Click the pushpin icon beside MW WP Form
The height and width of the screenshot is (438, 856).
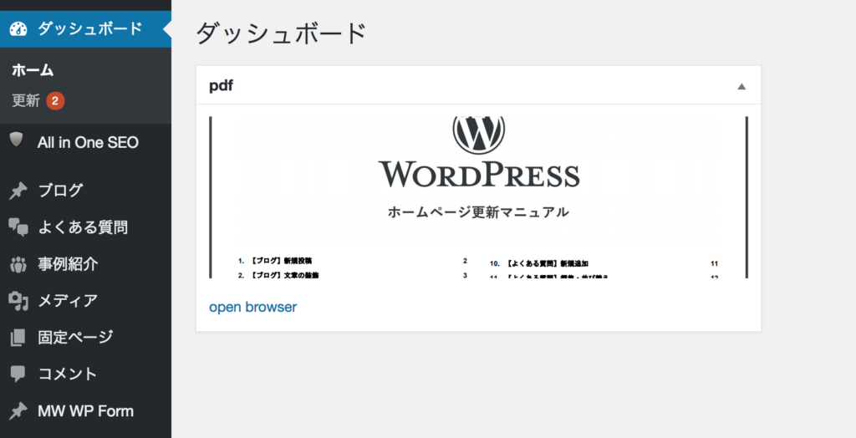[18, 411]
